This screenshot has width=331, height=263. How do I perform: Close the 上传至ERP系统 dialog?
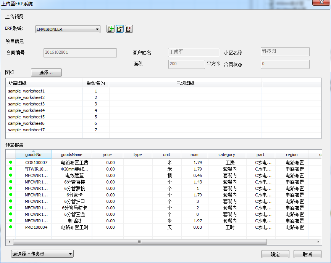pyautogui.click(x=321, y=2)
